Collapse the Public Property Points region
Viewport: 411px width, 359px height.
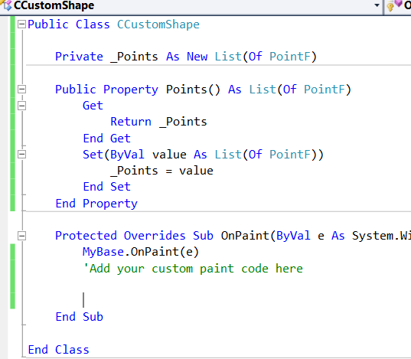point(21,90)
